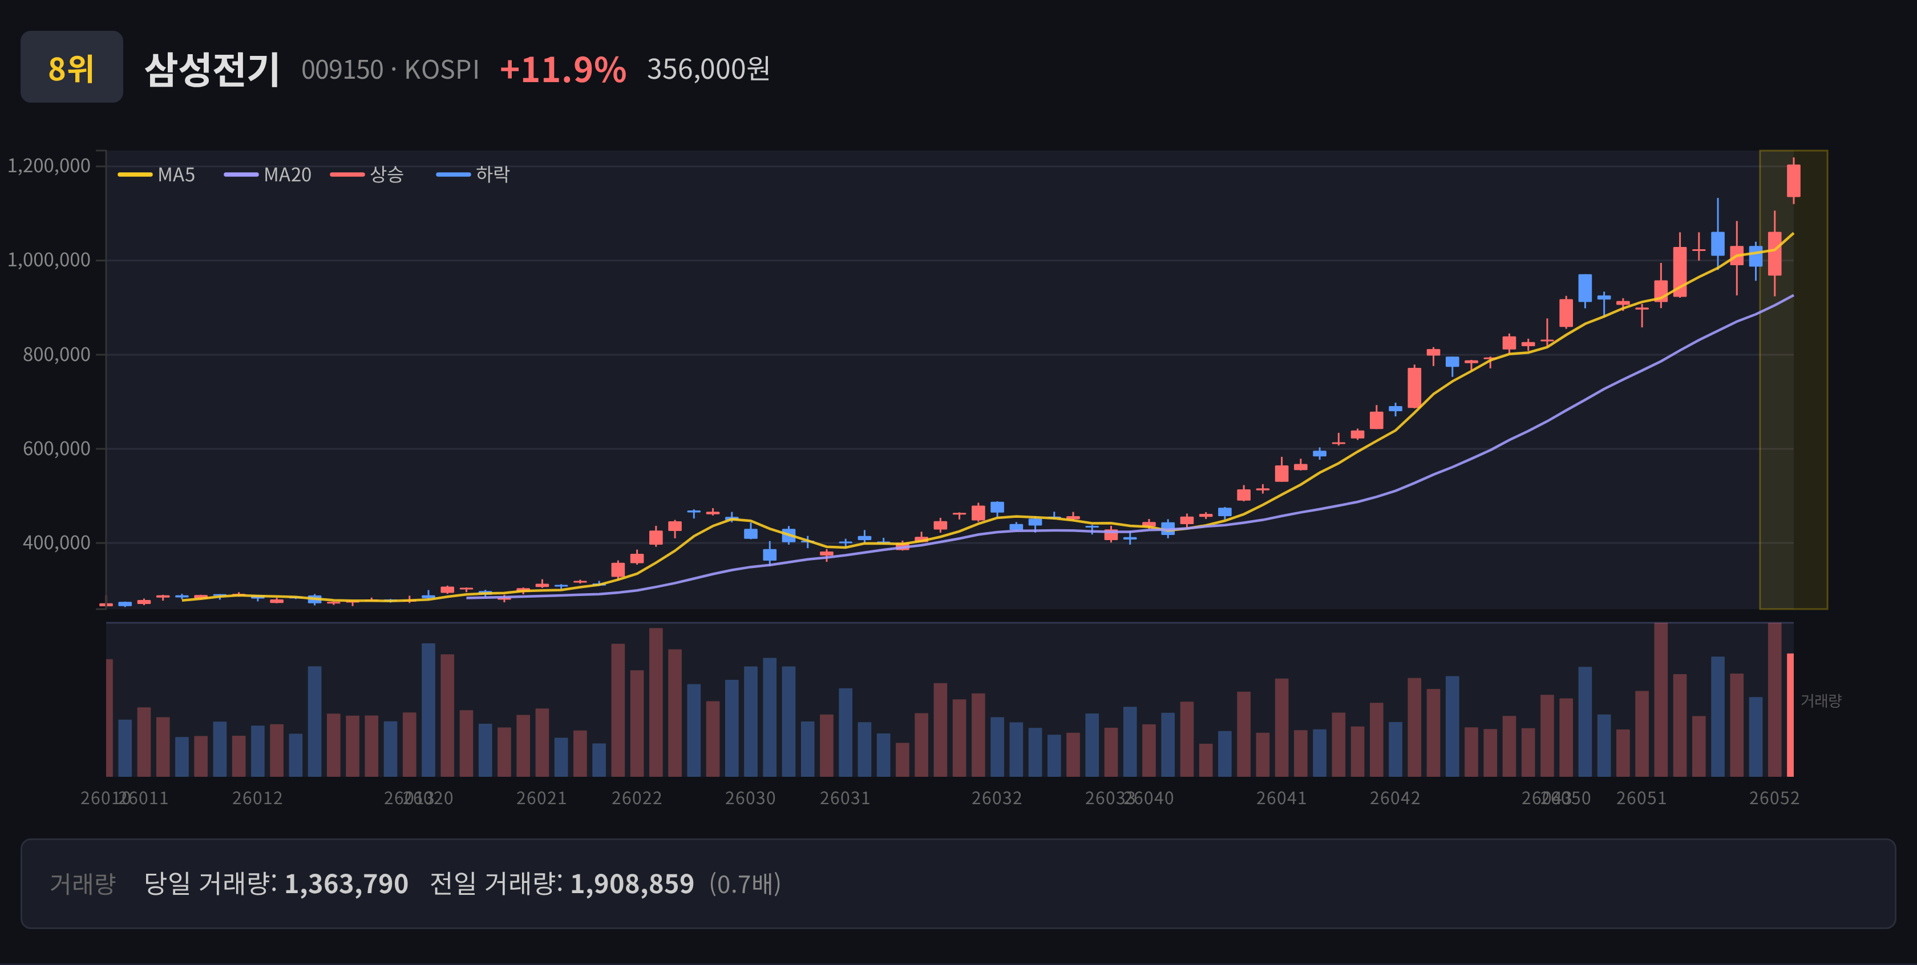Select the 전일 거래량 value 1,908,859
Screen dimensions: 1917x965
[x=632, y=884]
